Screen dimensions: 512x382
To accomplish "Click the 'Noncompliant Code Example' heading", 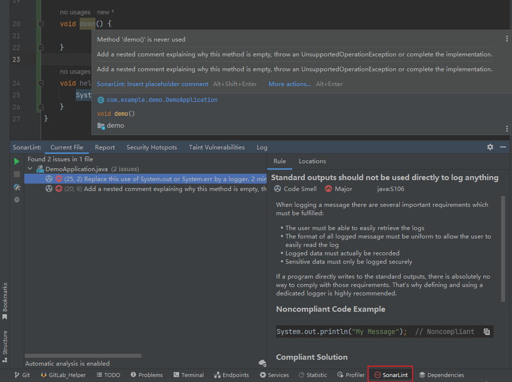I will click(330, 309).
